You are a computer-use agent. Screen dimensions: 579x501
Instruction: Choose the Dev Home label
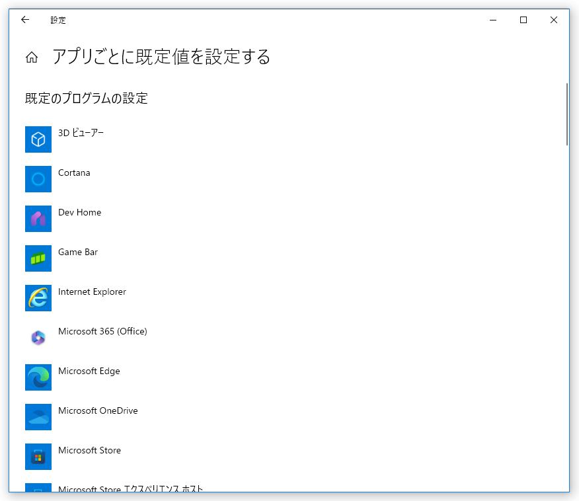[x=80, y=212]
